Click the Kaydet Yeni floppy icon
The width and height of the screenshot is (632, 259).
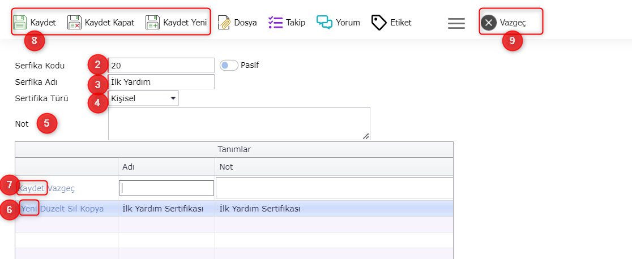point(153,23)
